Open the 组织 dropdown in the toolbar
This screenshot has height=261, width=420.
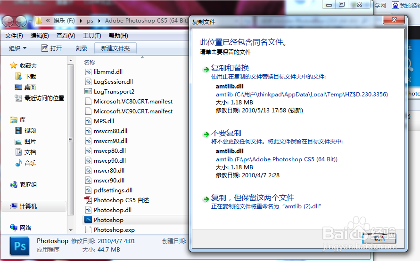click(x=18, y=48)
